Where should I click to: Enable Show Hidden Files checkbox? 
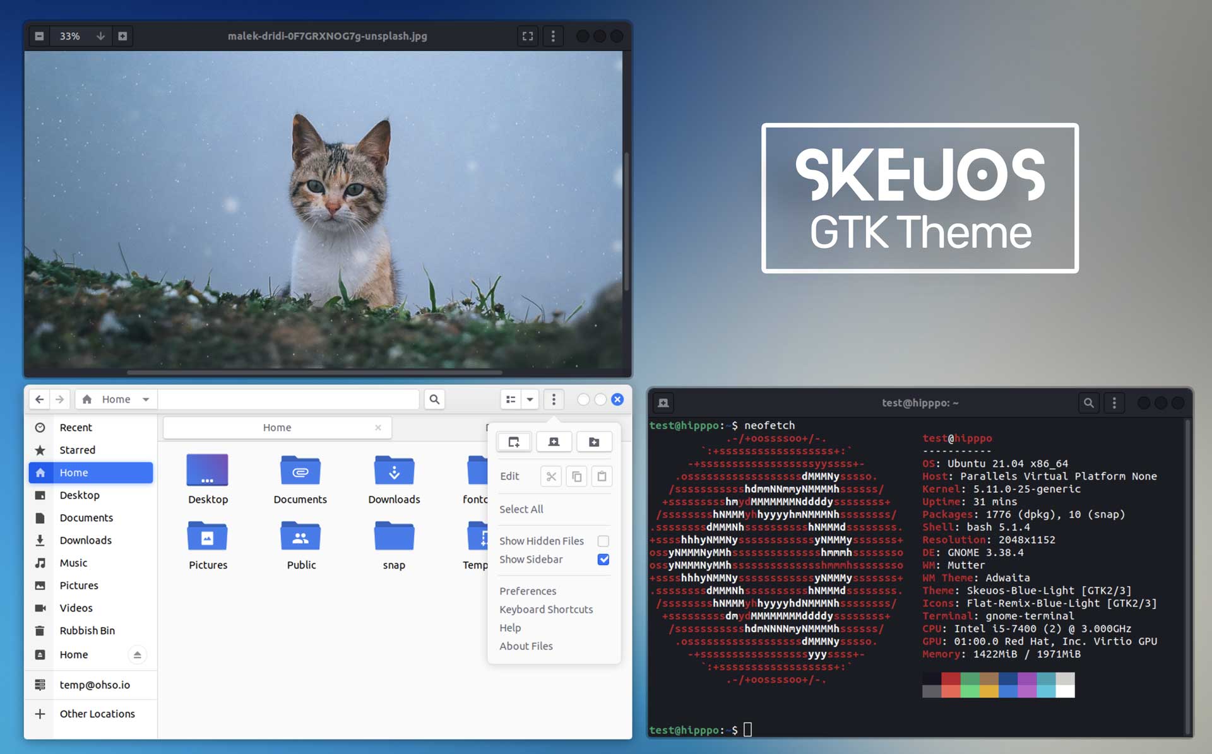[x=603, y=541]
